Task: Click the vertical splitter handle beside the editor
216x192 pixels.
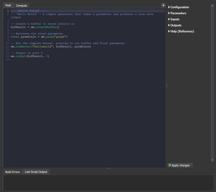Action: 166,85
